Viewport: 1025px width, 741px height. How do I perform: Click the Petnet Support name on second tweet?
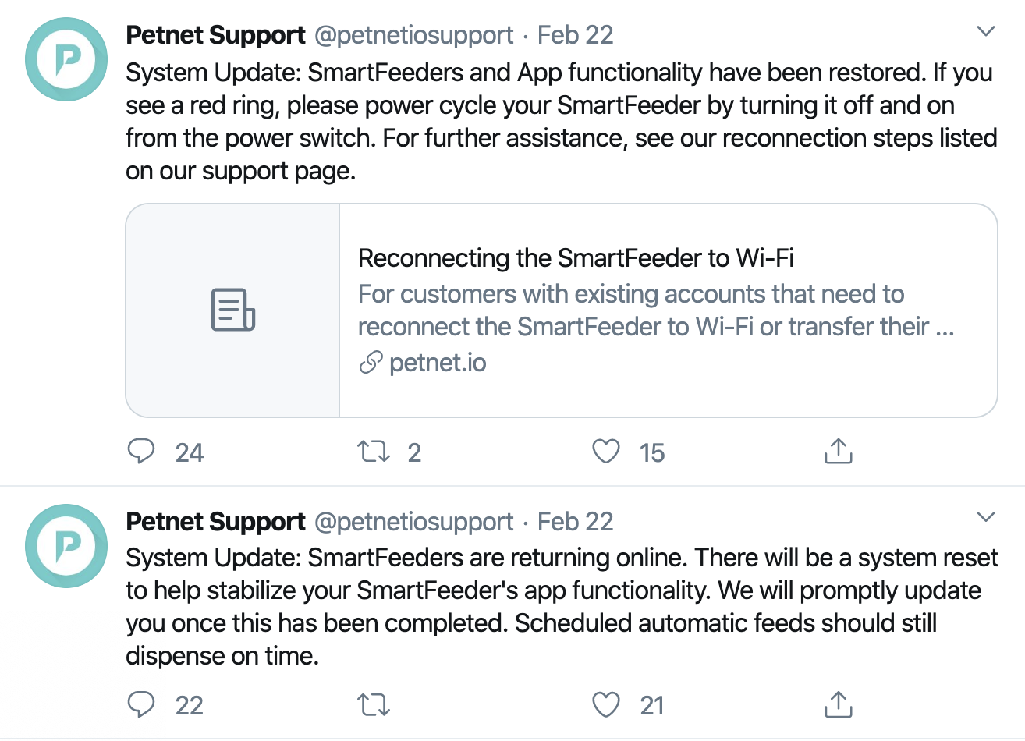click(x=215, y=521)
